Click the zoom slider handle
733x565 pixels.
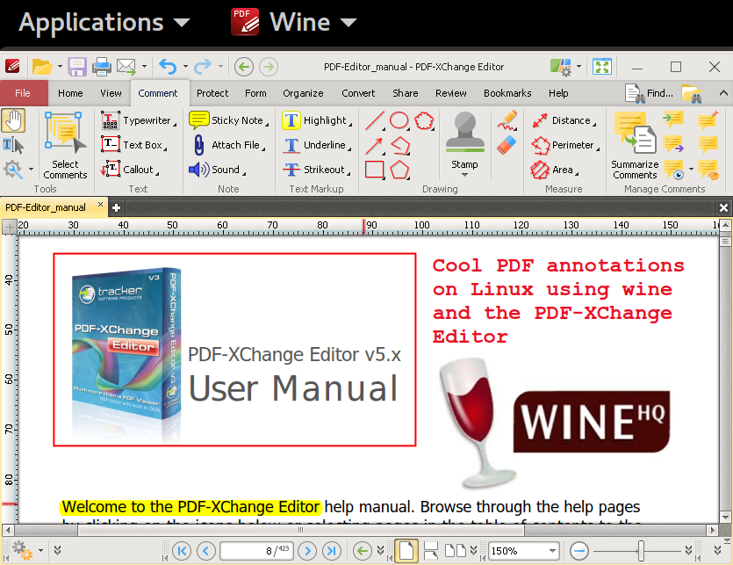[x=641, y=551]
